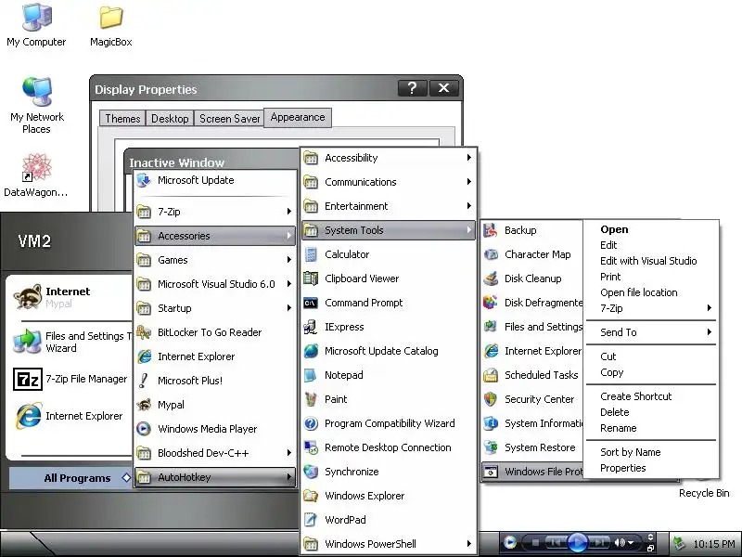This screenshot has width=742, height=557.
Task: Open Windows Explorer from Accessories
Action: click(x=388, y=496)
